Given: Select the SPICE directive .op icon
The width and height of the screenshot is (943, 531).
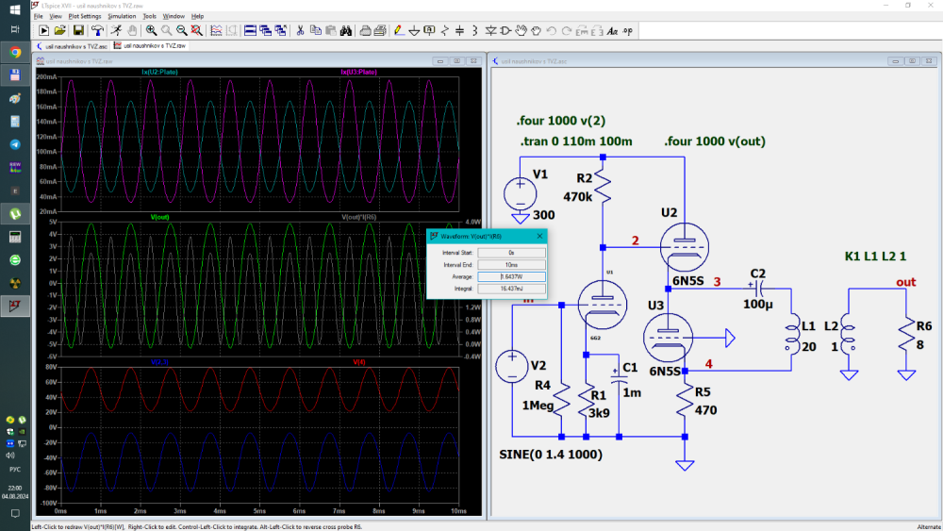Looking at the screenshot, I should 628,30.
